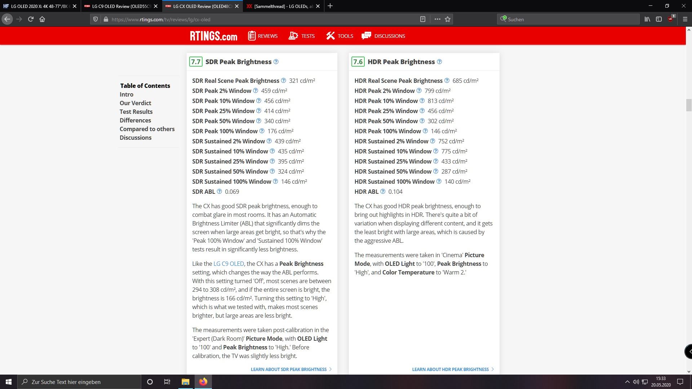Viewport: 692px width, 389px height.
Task: Open page actions three-dot menu
Action: tap(437, 19)
